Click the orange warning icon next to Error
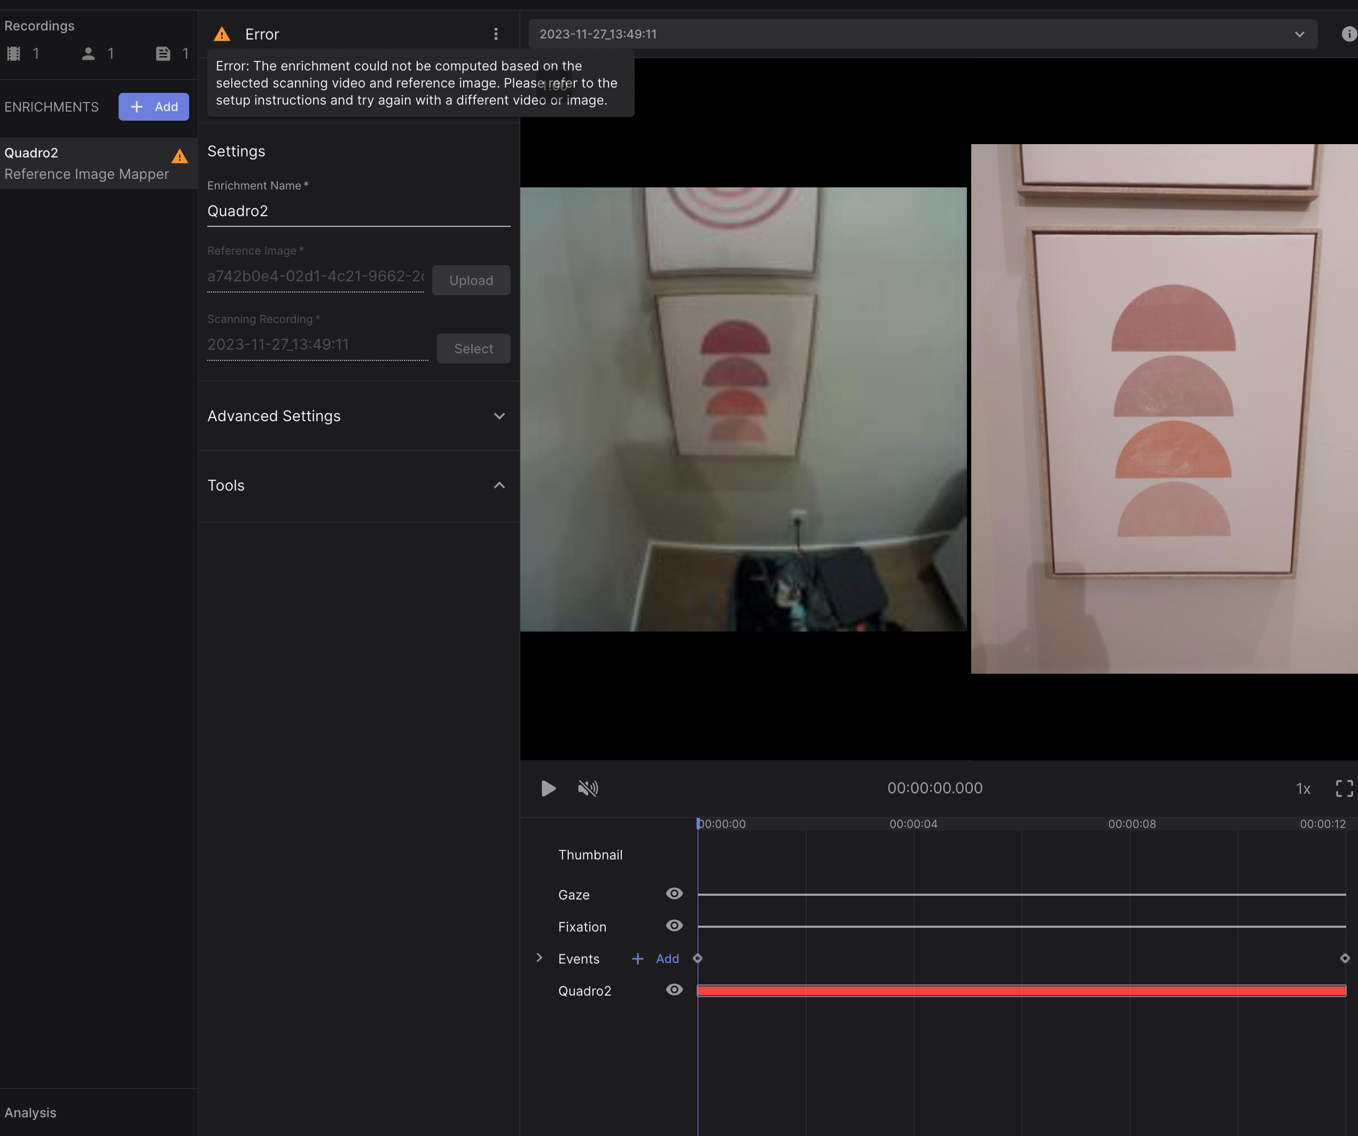 [x=222, y=34]
